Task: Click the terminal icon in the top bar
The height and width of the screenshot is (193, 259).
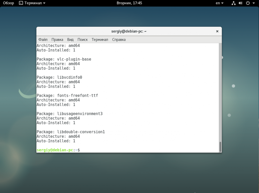Action: click(x=21, y=3)
